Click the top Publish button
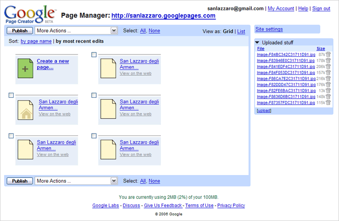Viewport: 339px width, 221px height. (20, 31)
